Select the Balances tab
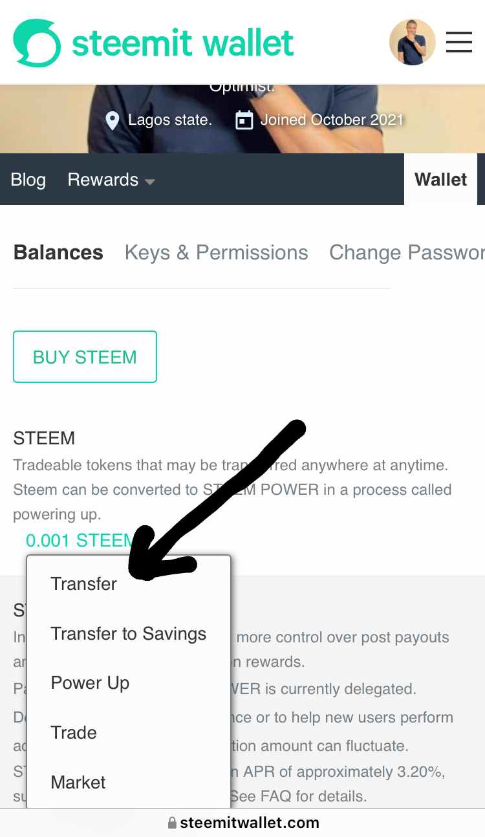 pyautogui.click(x=58, y=252)
